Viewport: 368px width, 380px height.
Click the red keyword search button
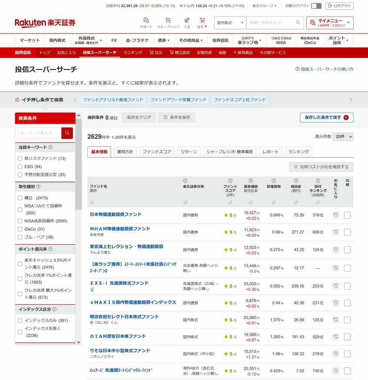click(67, 133)
